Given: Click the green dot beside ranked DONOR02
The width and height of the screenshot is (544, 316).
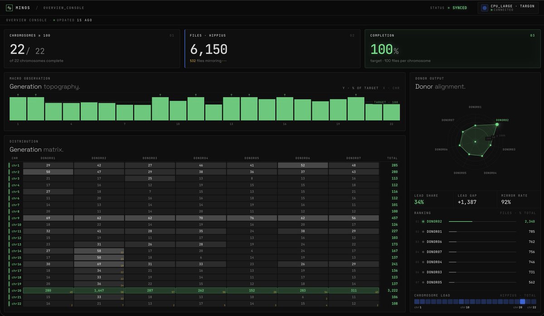Looking at the screenshot, I should (423, 221).
